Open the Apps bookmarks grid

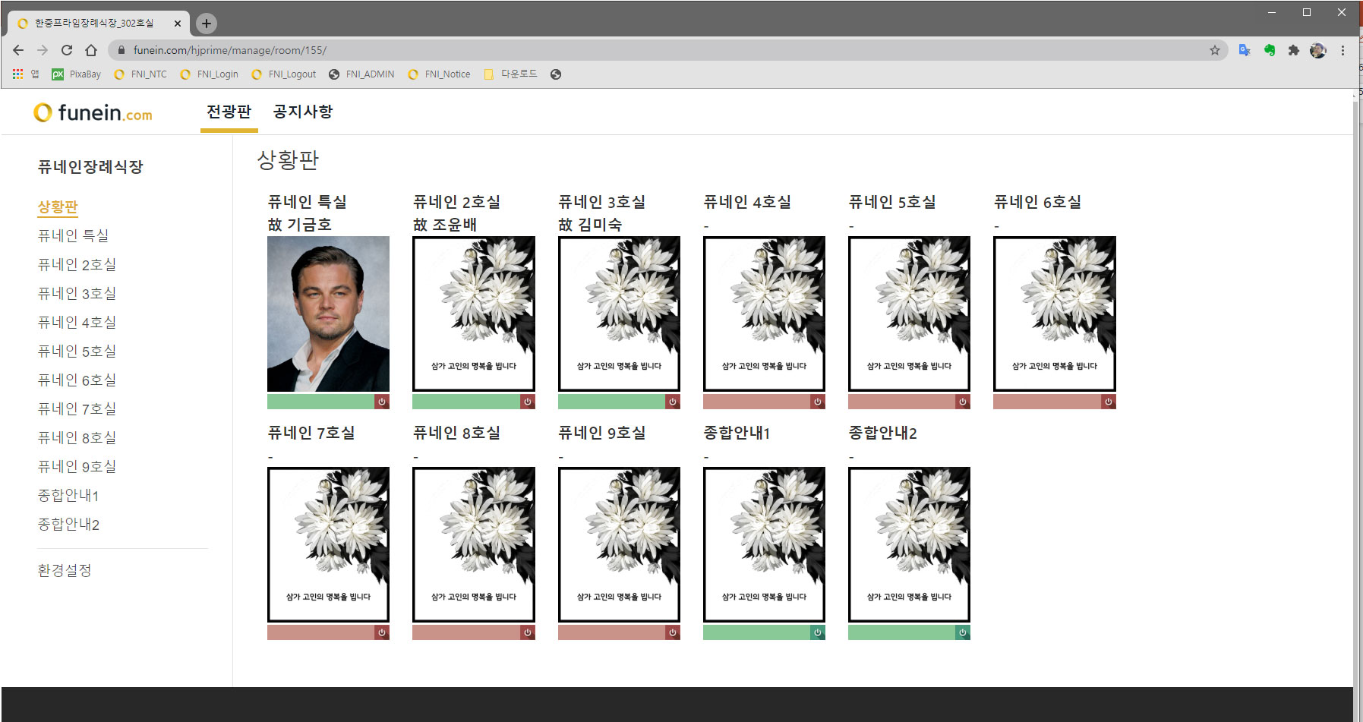pos(17,74)
